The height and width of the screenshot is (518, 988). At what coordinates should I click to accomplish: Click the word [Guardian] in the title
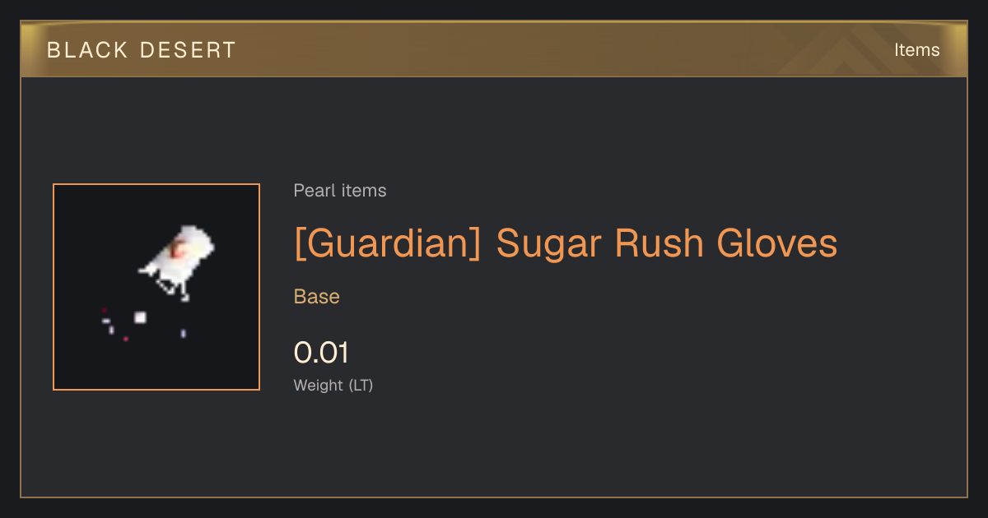coord(387,243)
